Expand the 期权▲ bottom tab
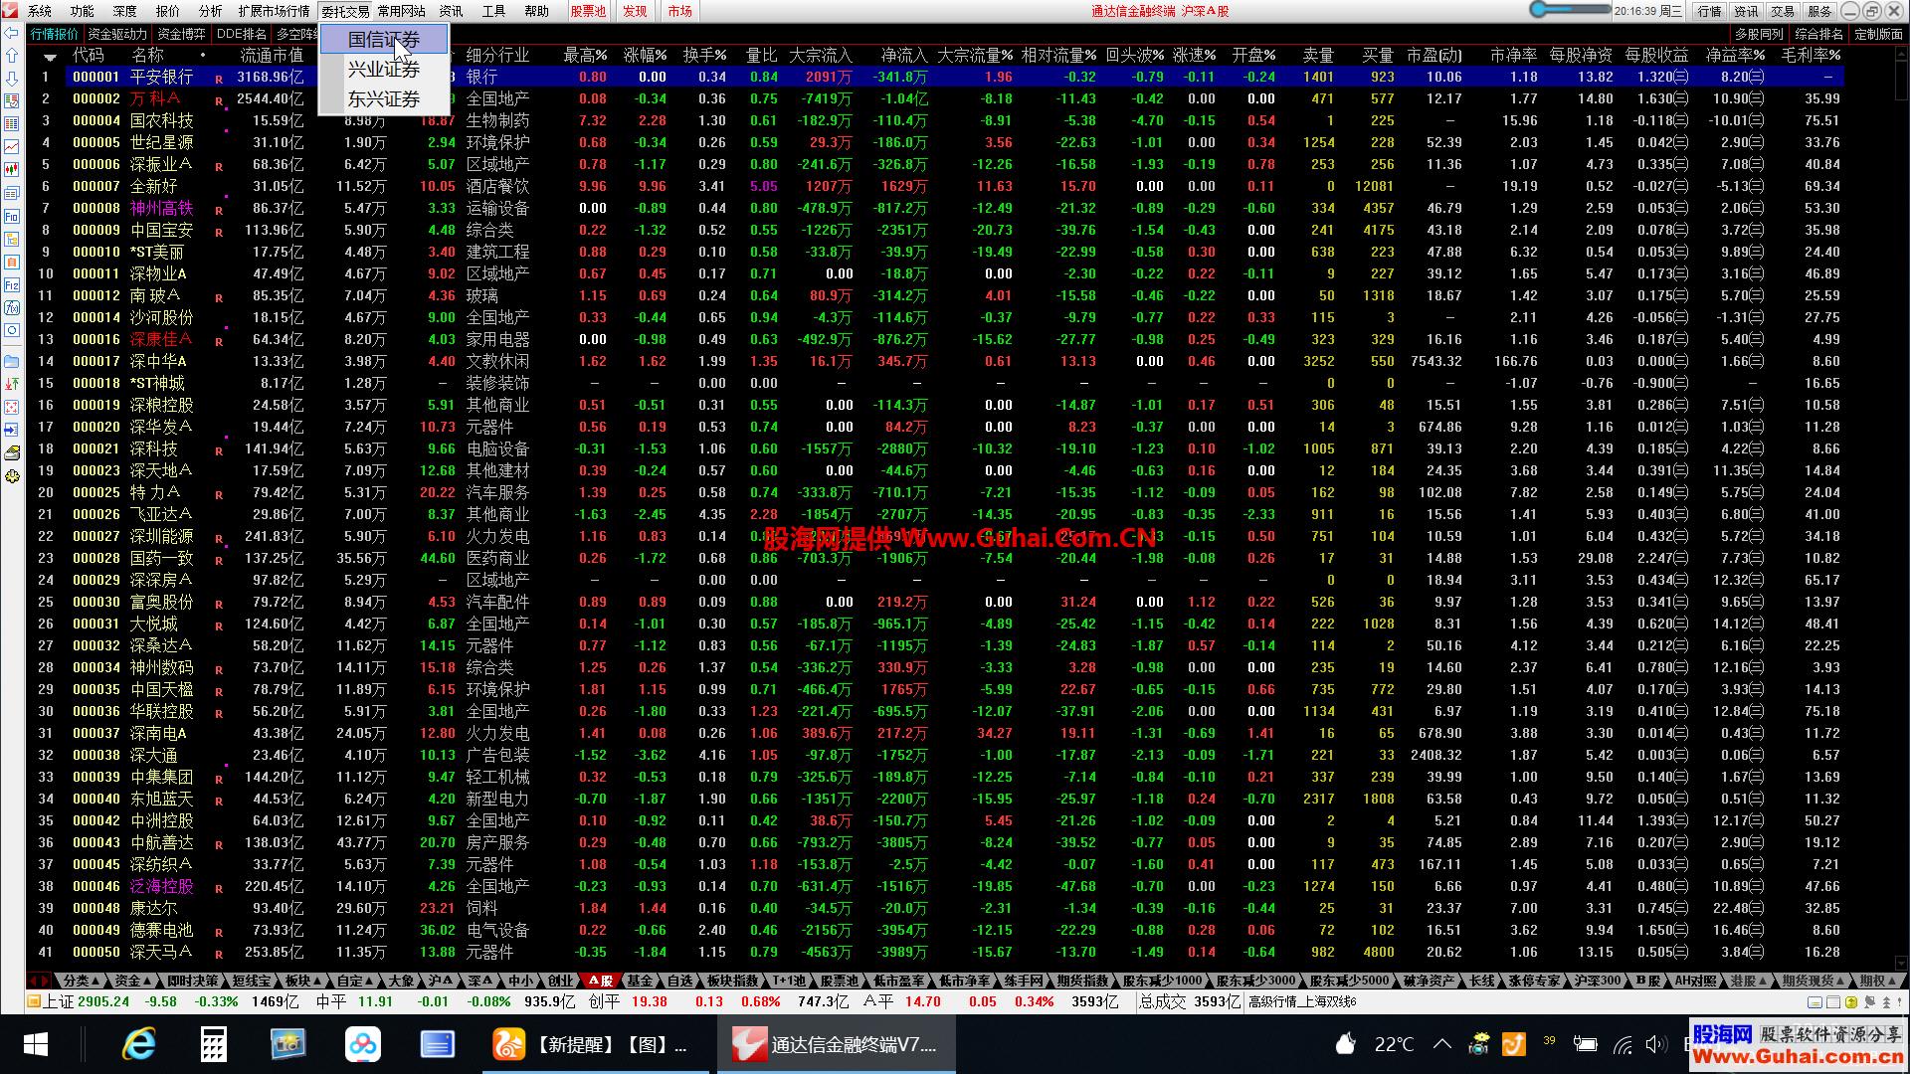Image resolution: width=1910 pixels, height=1074 pixels. (1876, 981)
